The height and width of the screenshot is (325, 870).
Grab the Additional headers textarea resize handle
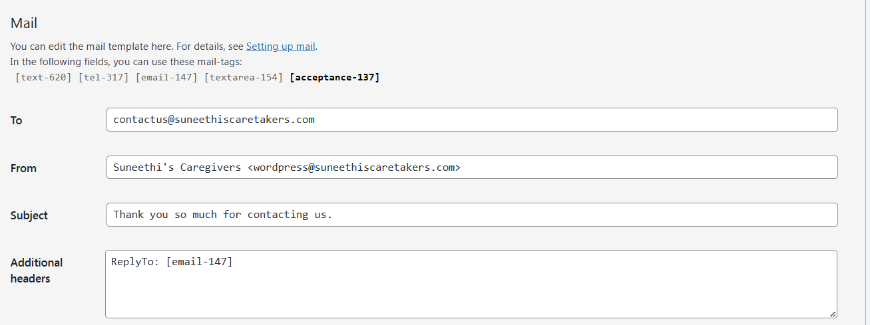point(833,314)
